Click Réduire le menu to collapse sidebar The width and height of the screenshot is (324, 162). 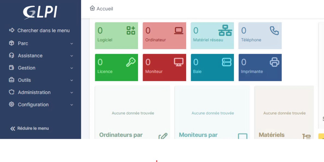tap(29, 128)
